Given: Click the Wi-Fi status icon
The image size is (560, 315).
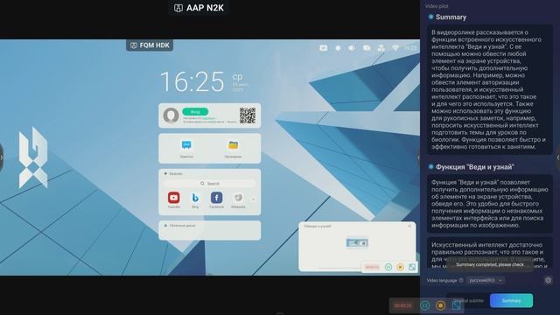Looking at the screenshot, I should point(395,48).
